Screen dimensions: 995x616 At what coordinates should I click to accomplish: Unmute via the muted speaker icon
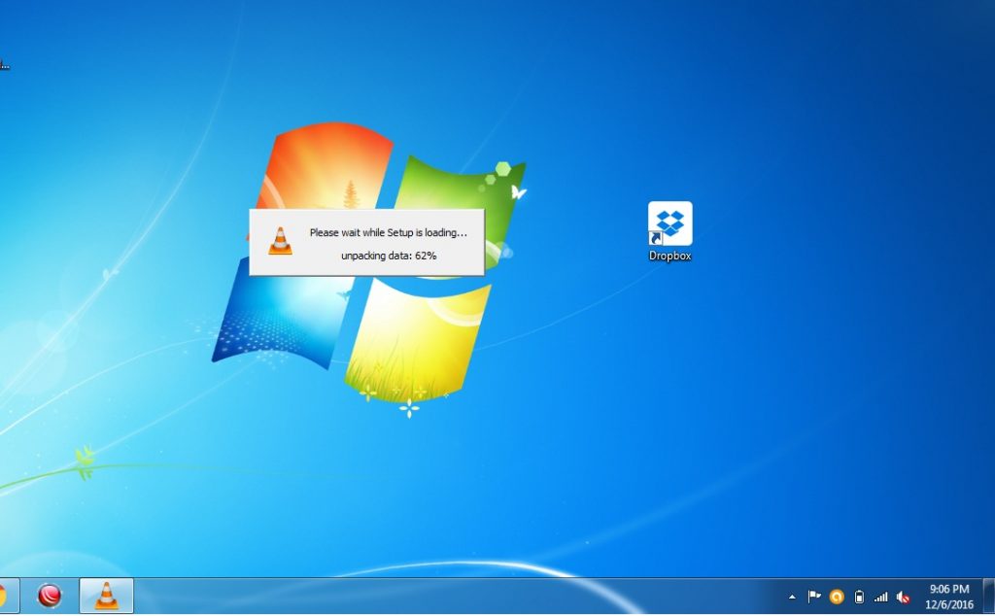pos(903,597)
